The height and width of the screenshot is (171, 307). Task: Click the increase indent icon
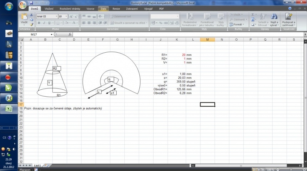pos(105,23)
